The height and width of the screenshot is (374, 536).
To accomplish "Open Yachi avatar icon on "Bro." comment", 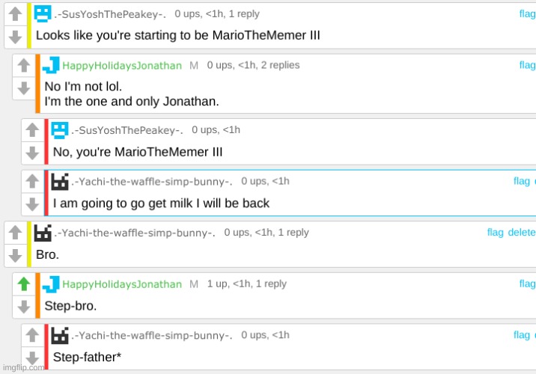I will click(x=43, y=233).
